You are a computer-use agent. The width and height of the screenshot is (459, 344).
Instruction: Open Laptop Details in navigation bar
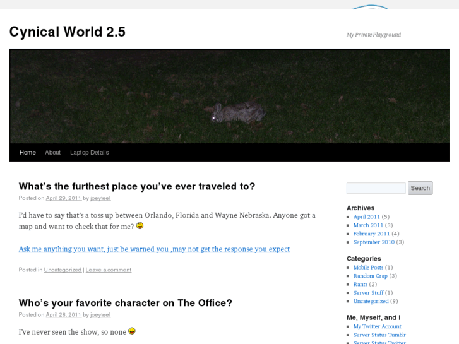(x=89, y=153)
